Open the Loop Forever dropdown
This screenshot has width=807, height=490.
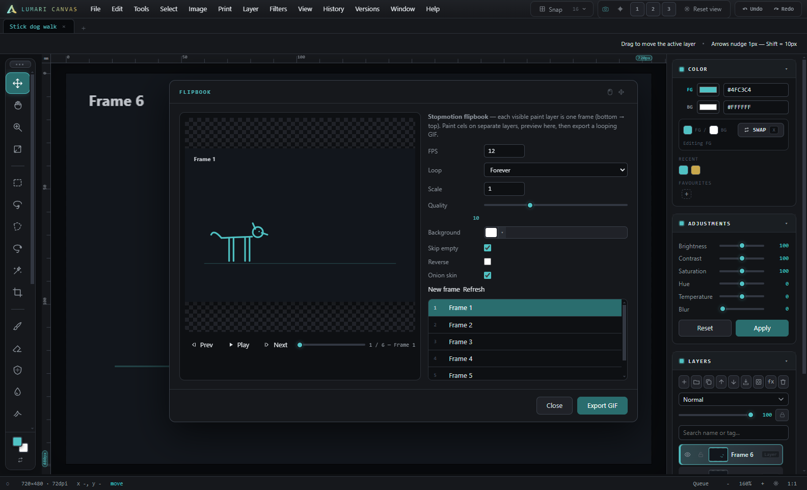pos(555,170)
